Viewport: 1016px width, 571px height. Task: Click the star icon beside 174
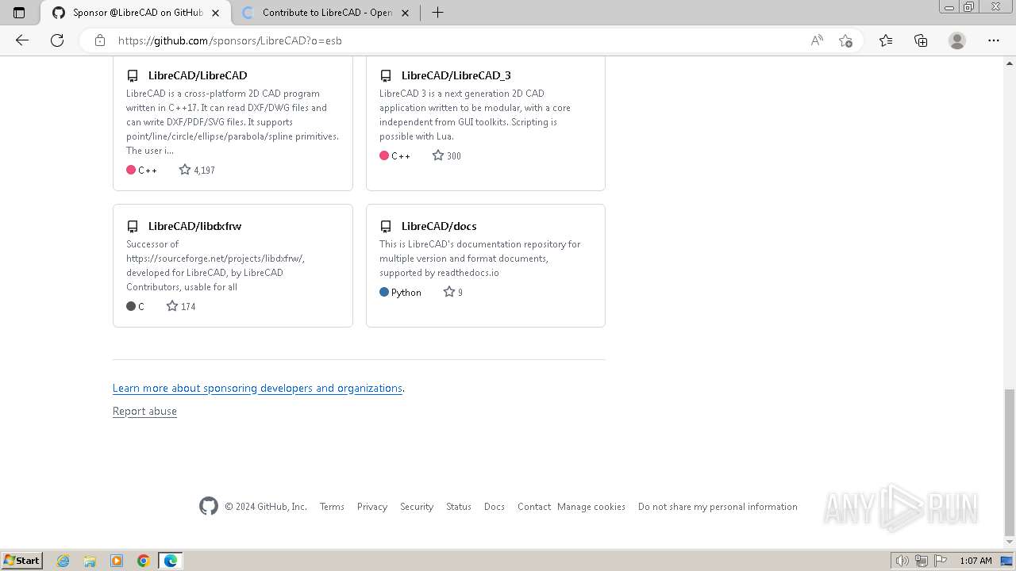tap(172, 306)
